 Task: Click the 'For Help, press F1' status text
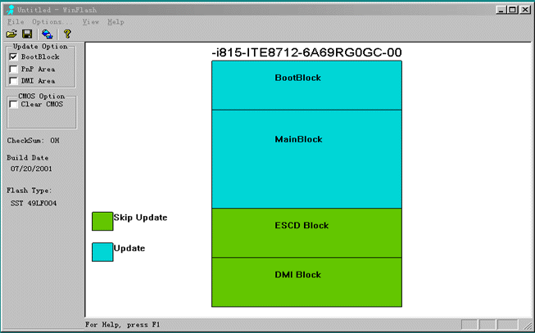point(123,325)
